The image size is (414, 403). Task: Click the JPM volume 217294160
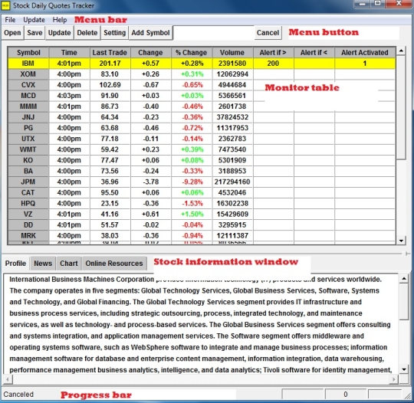coord(232,182)
